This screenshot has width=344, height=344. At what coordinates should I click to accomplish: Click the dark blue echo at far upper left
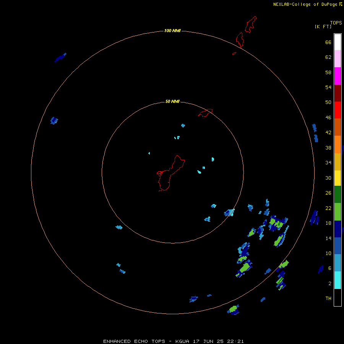tap(60, 58)
